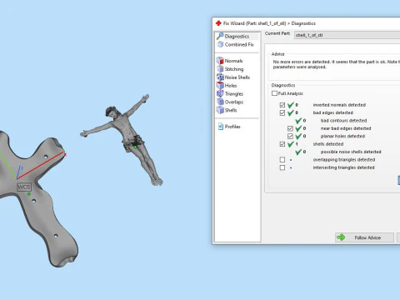Click 'bad contours detected' text
The width and height of the screenshot is (400, 300).
343,121
